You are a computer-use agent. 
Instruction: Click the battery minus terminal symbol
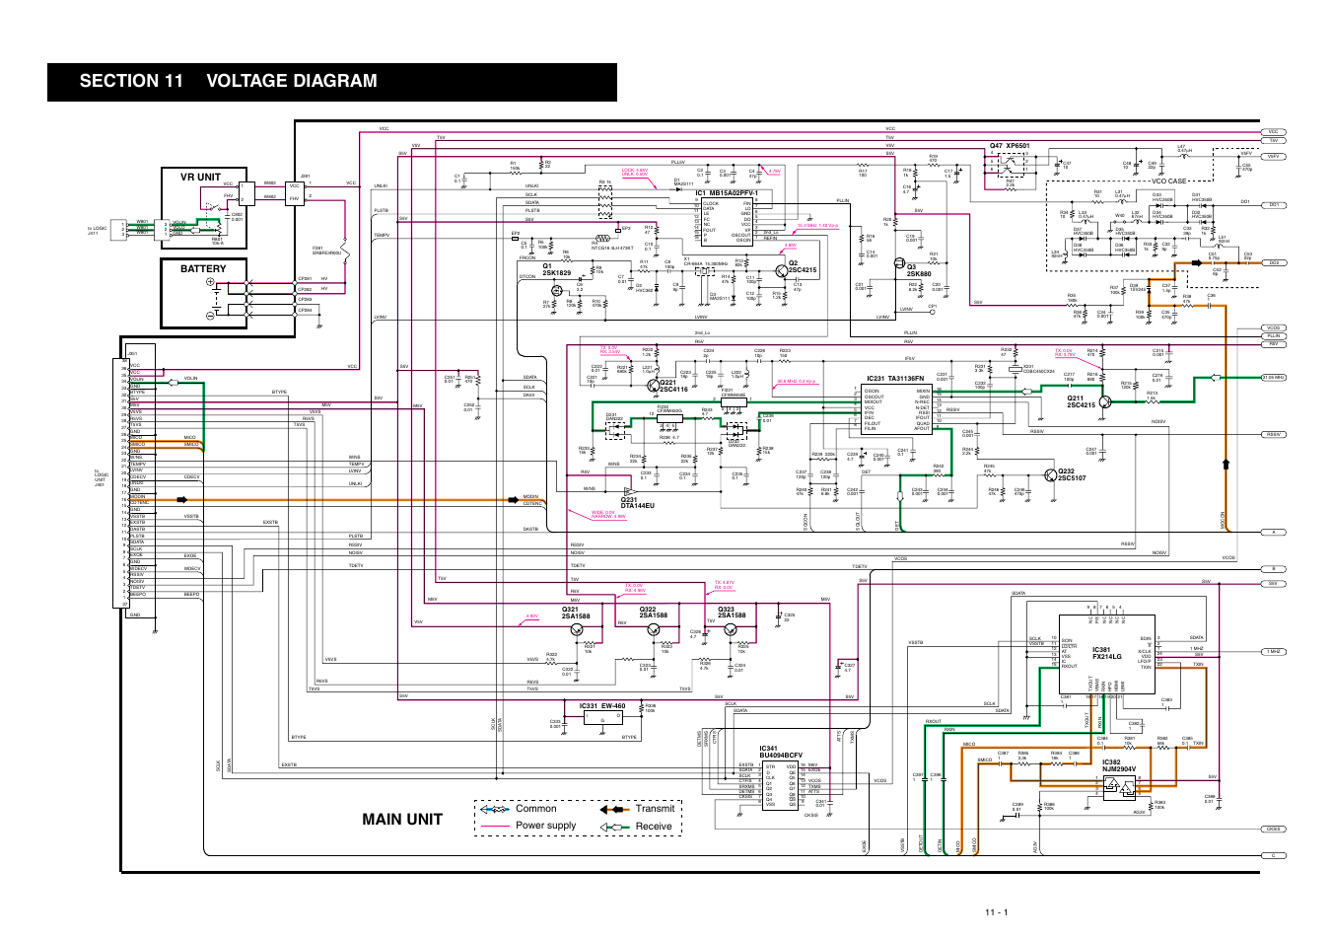click(x=210, y=316)
